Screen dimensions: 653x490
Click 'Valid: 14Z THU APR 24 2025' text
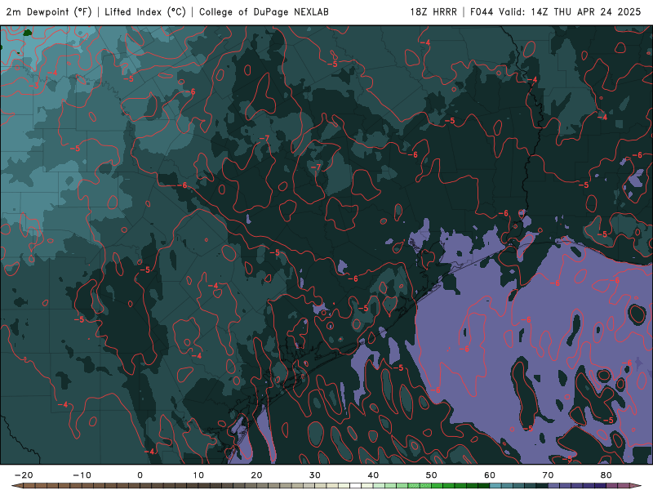tap(570, 11)
